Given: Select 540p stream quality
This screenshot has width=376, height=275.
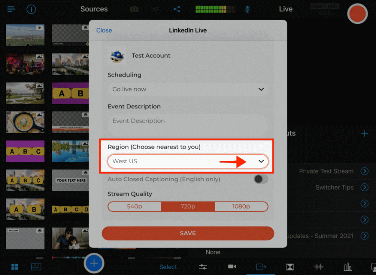Looking at the screenshot, I should (135, 206).
